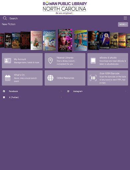Select the Brigands & Breadknives book cover

point(16,41)
